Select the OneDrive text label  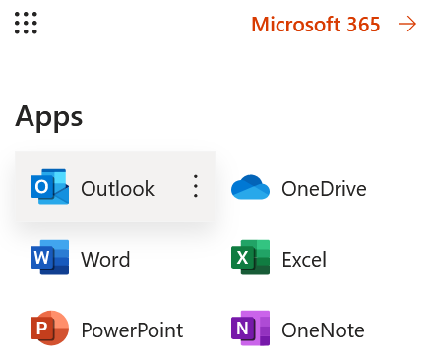click(324, 189)
